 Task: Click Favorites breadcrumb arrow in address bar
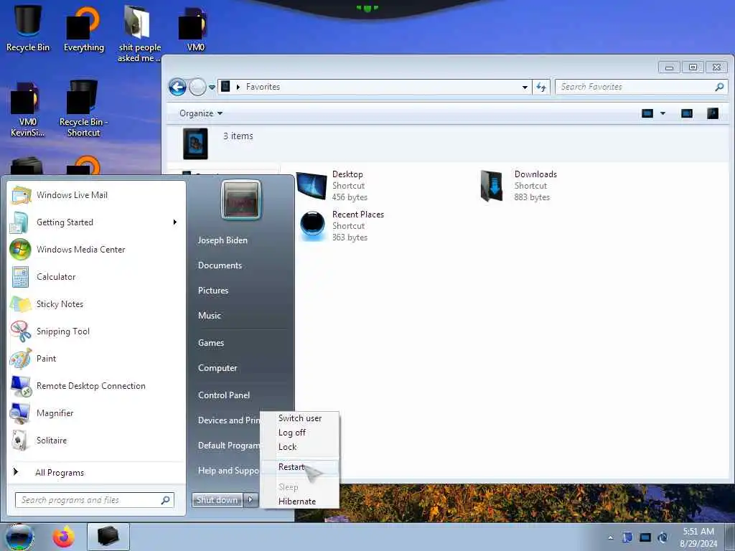point(238,87)
